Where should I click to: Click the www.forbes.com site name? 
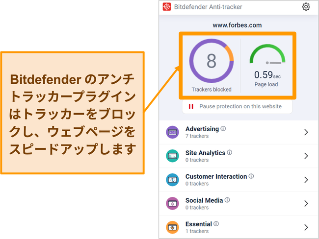tap(237, 25)
